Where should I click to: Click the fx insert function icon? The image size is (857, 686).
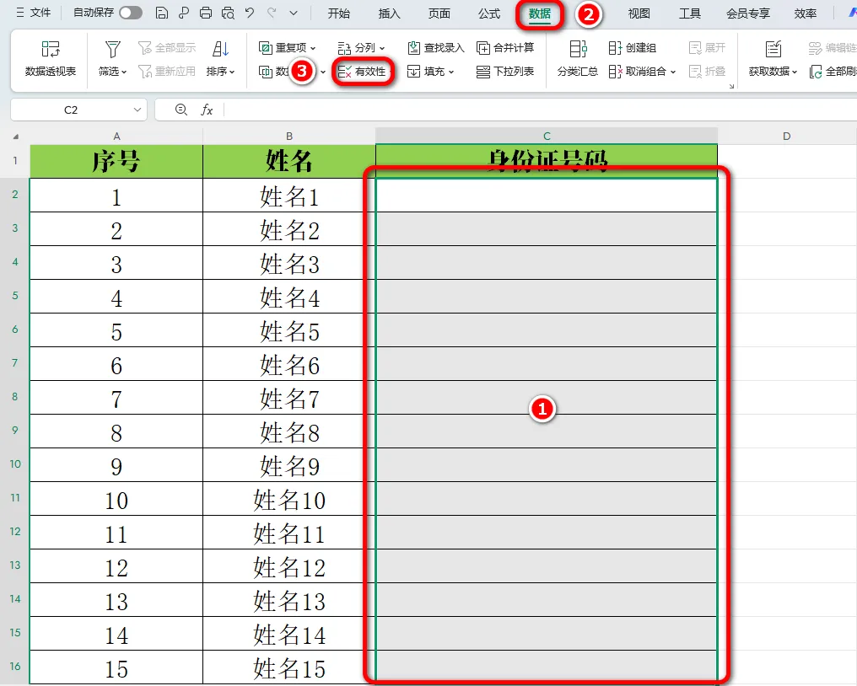(207, 110)
